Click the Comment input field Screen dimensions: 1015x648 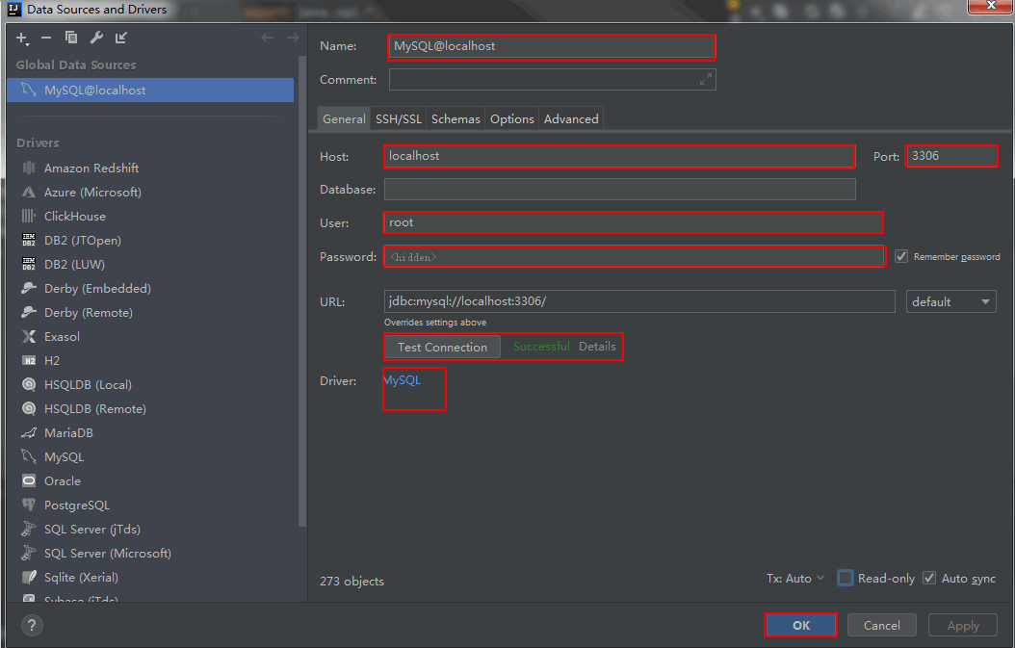tap(552, 80)
